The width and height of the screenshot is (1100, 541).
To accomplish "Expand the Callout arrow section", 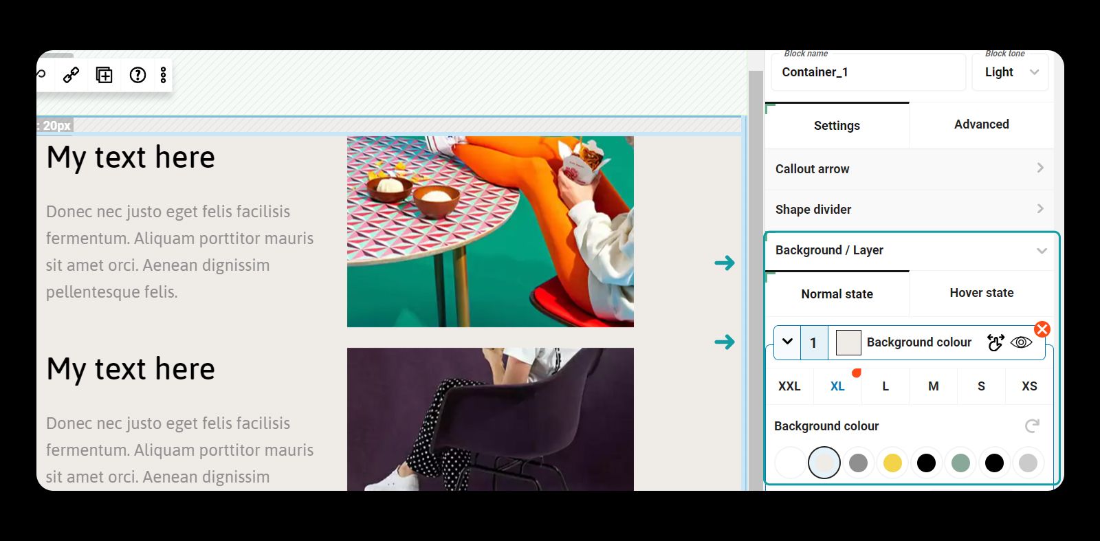I will tap(909, 169).
